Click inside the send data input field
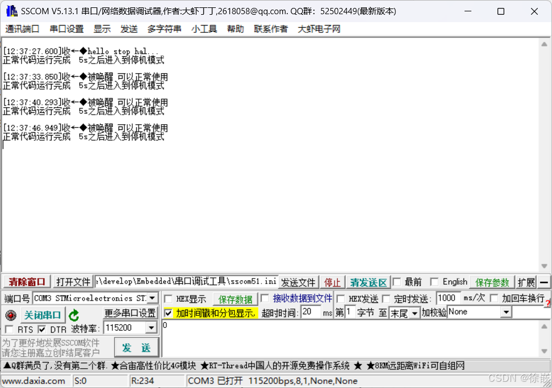Image resolution: width=552 pixels, height=388 pixels. pos(341,335)
